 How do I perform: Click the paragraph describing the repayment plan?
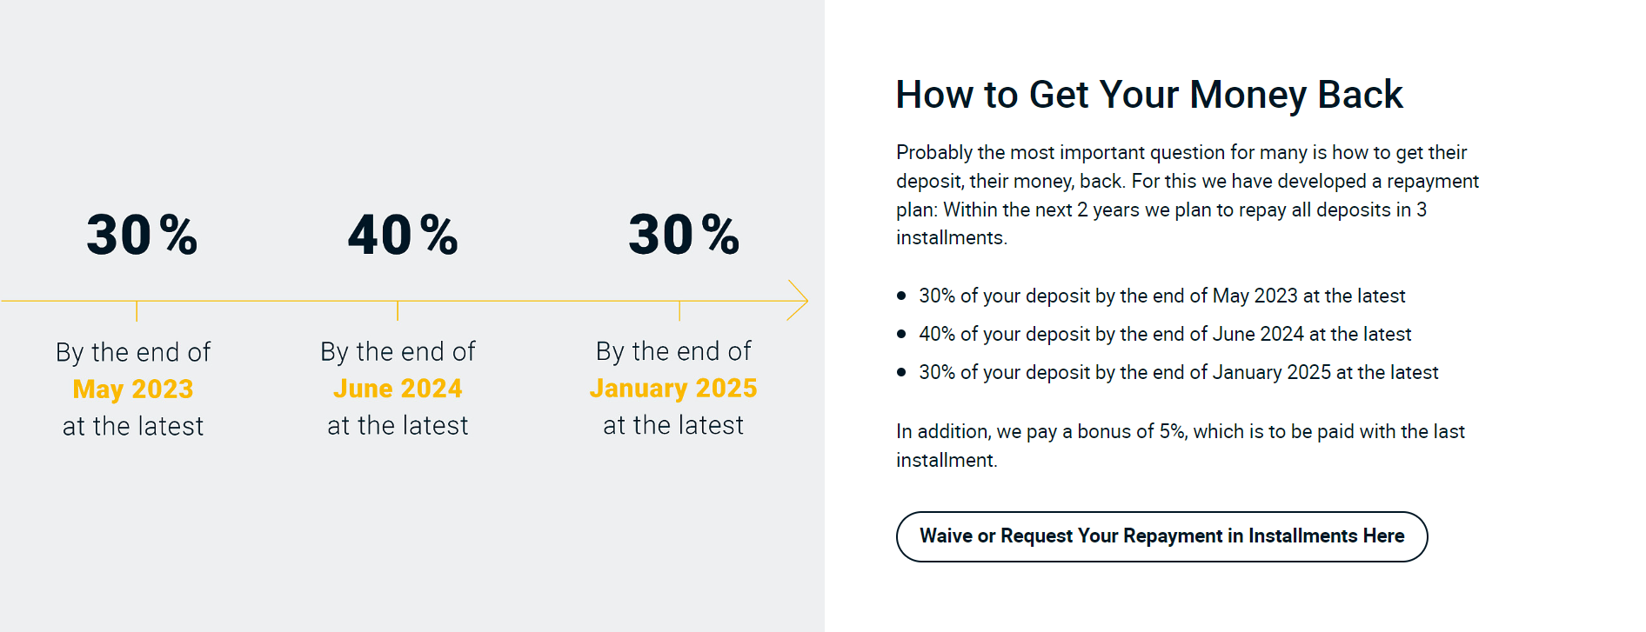point(1188,195)
